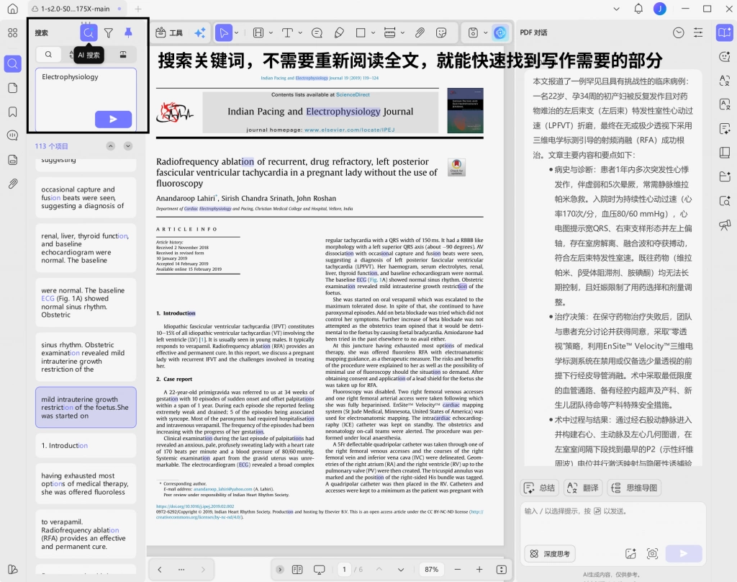Click the Electrophysiology search input field

coord(86,99)
